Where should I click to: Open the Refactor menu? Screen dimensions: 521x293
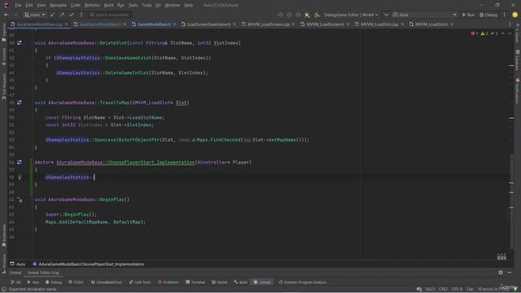click(x=92, y=6)
